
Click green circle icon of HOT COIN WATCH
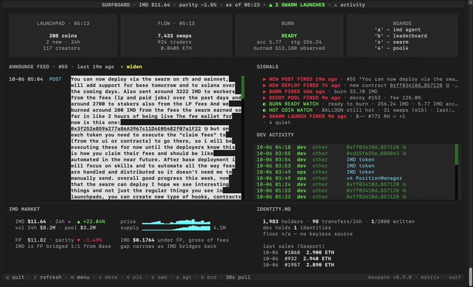coord(264,110)
